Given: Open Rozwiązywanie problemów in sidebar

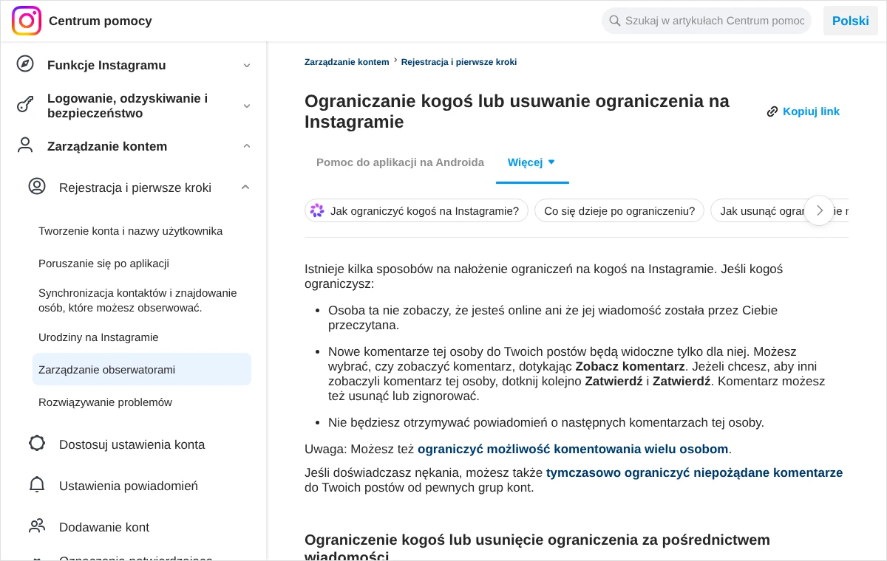Looking at the screenshot, I should pyautogui.click(x=105, y=402).
